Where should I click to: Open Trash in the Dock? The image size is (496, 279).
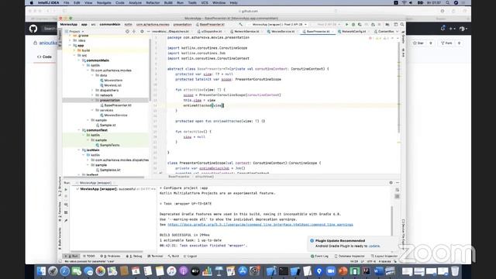(455, 271)
